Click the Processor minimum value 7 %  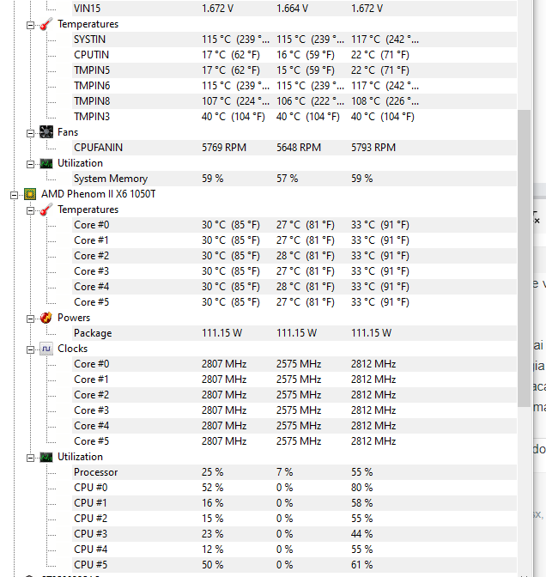tap(284, 472)
